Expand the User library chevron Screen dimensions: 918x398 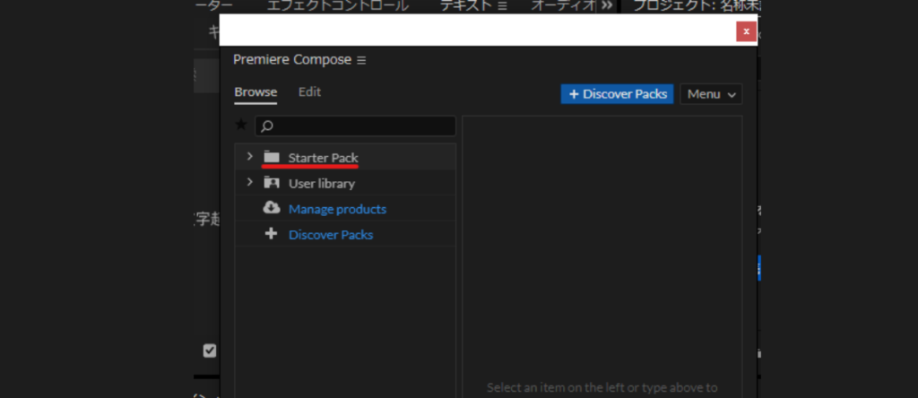[249, 183]
